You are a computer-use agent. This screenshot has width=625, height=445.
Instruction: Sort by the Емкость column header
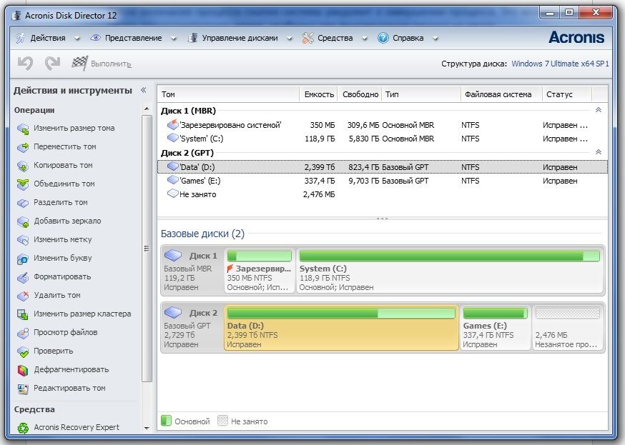(319, 94)
